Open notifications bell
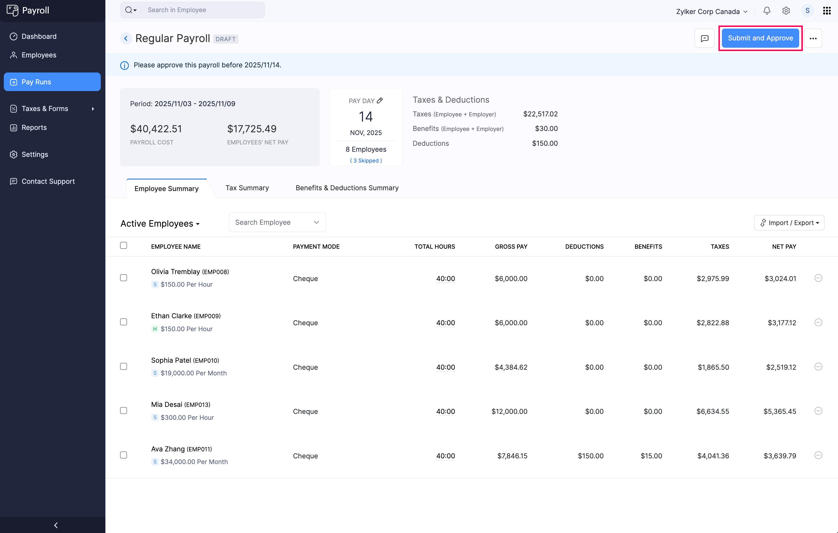 [x=767, y=11]
